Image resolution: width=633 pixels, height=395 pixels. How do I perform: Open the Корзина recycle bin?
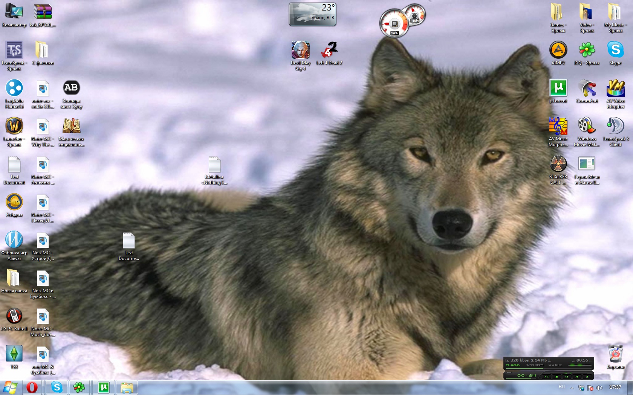(x=615, y=354)
